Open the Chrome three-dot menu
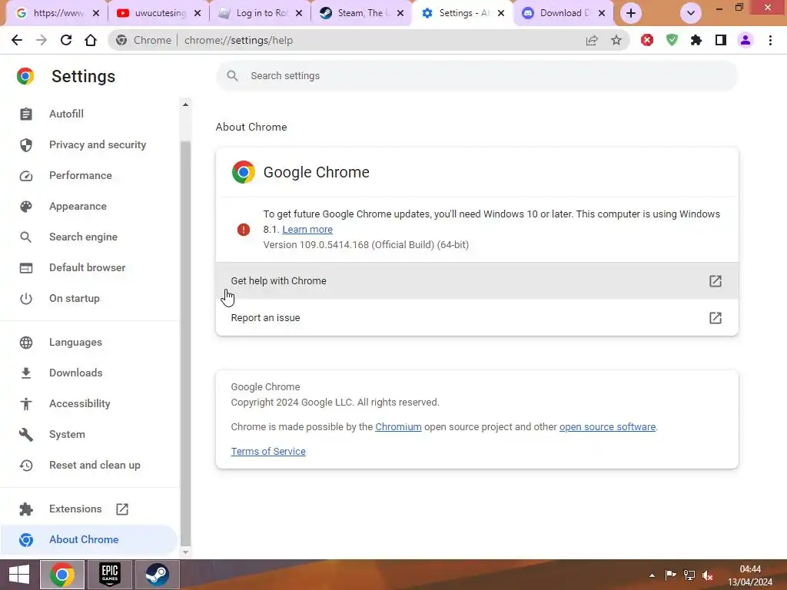The width and height of the screenshot is (787, 590). click(770, 40)
